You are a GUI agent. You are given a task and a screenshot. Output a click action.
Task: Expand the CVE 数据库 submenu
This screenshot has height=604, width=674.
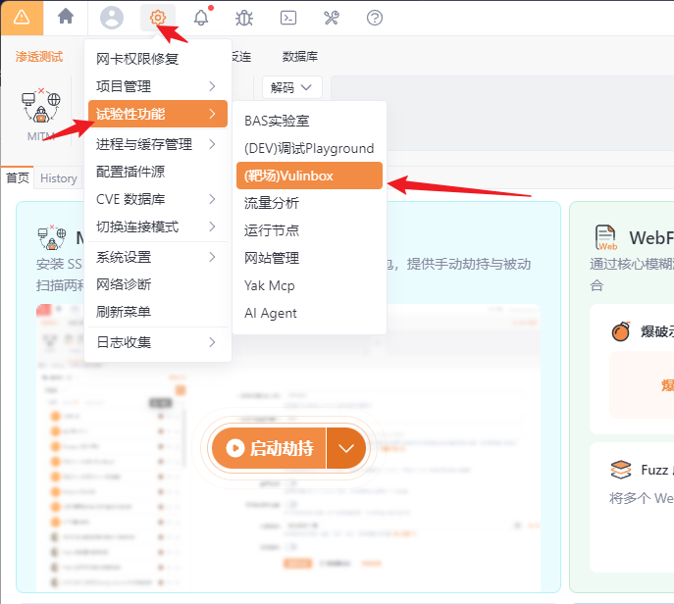click(x=158, y=199)
